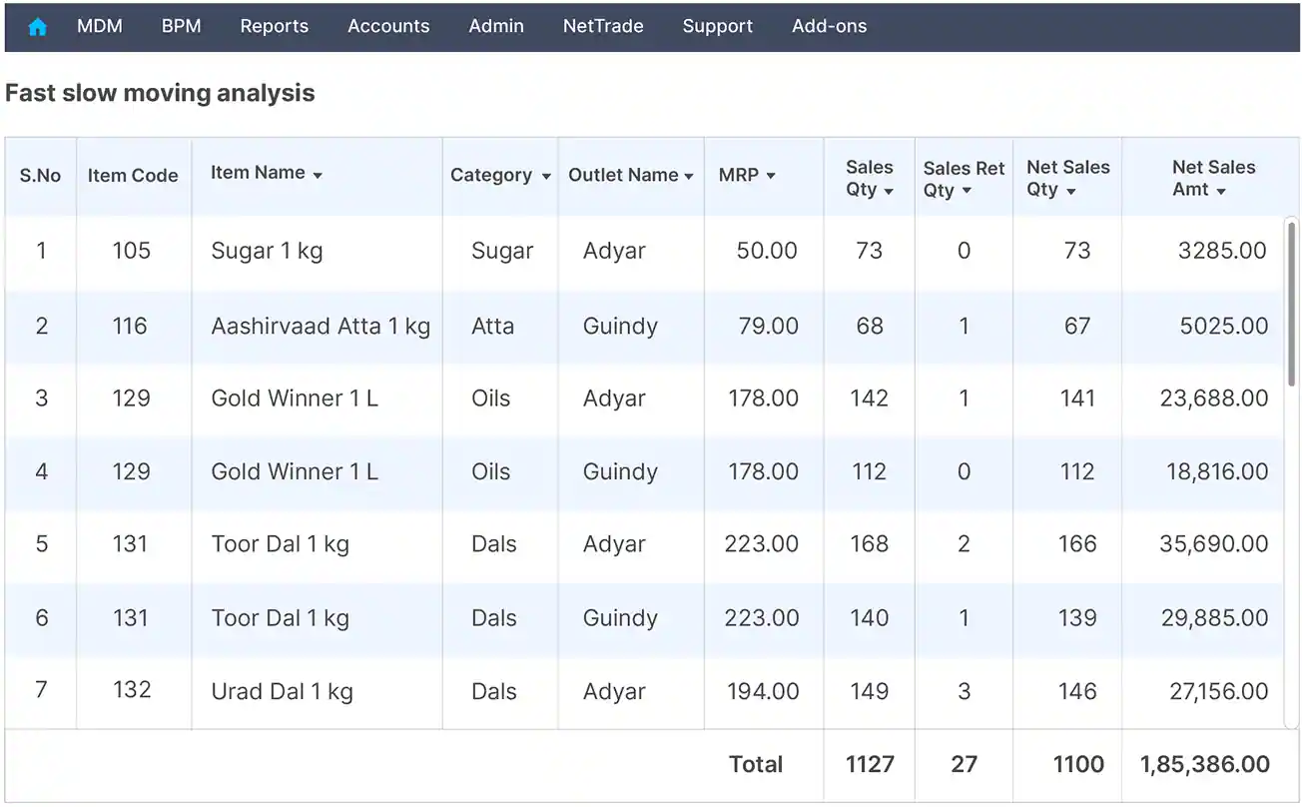The height and width of the screenshot is (807, 1302).
Task: Open the Add-ons menu
Action: pos(829,26)
